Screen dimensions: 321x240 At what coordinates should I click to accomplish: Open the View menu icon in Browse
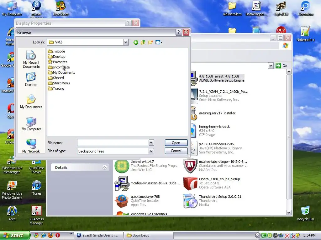click(x=159, y=42)
